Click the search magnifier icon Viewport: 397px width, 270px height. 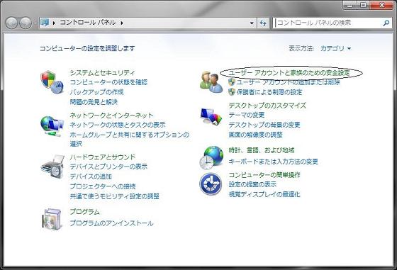386,23
